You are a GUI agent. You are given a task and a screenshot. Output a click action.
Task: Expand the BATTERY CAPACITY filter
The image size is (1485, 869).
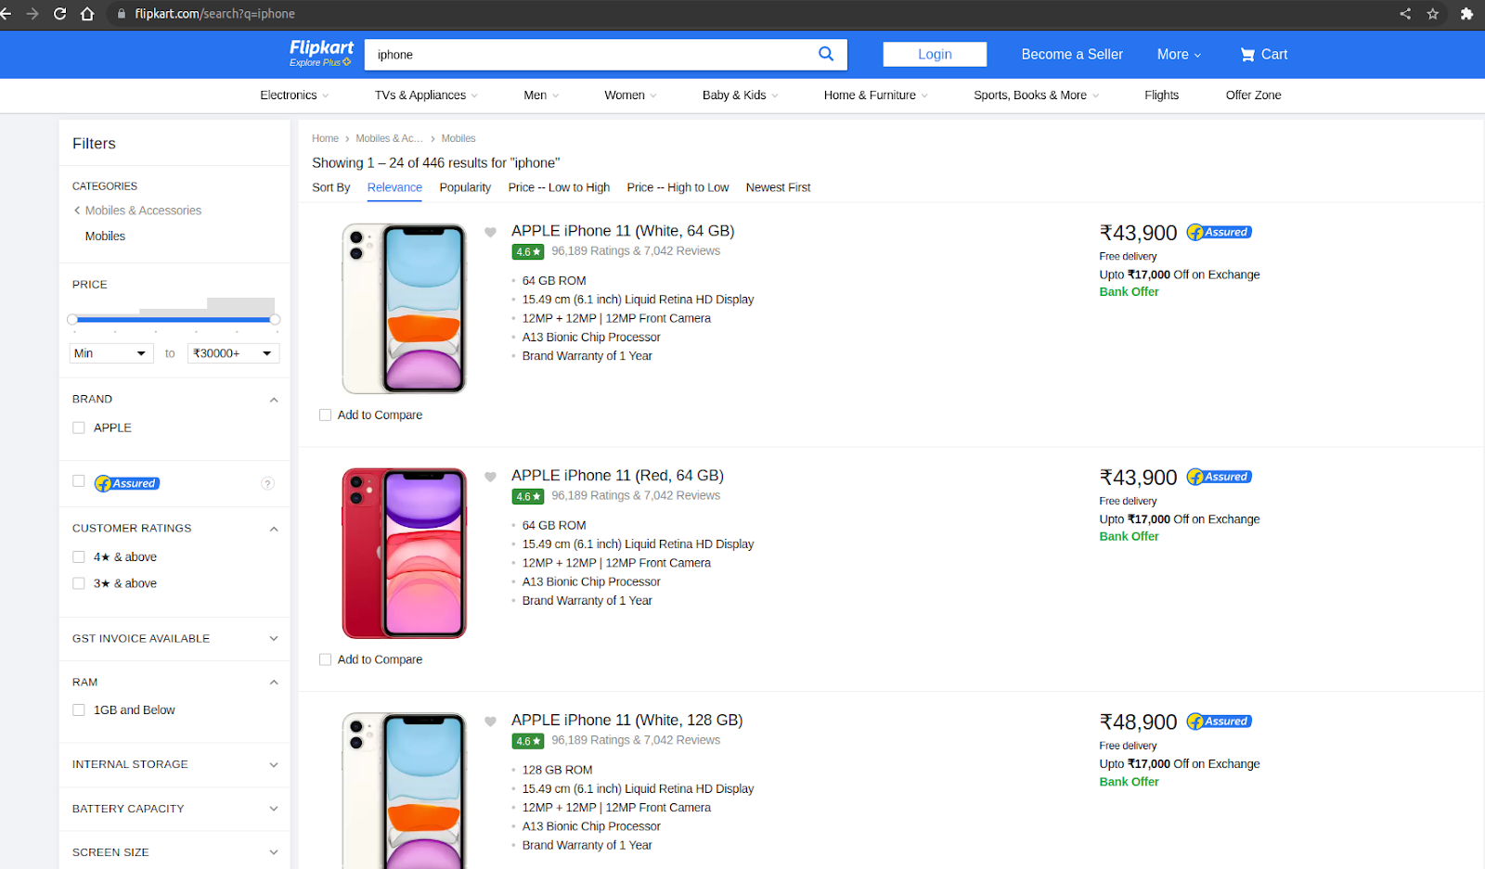pyautogui.click(x=274, y=809)
